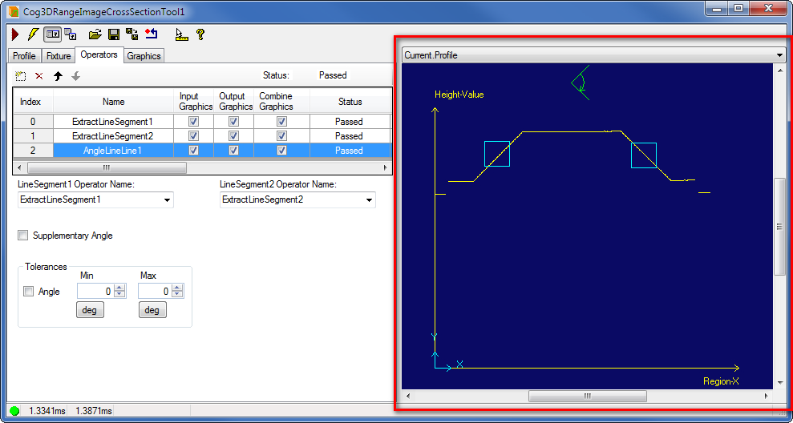Screen dimensions: 793x423
Task: Add a new operator with the sparkle icon
Action: (x=21, y=76)
